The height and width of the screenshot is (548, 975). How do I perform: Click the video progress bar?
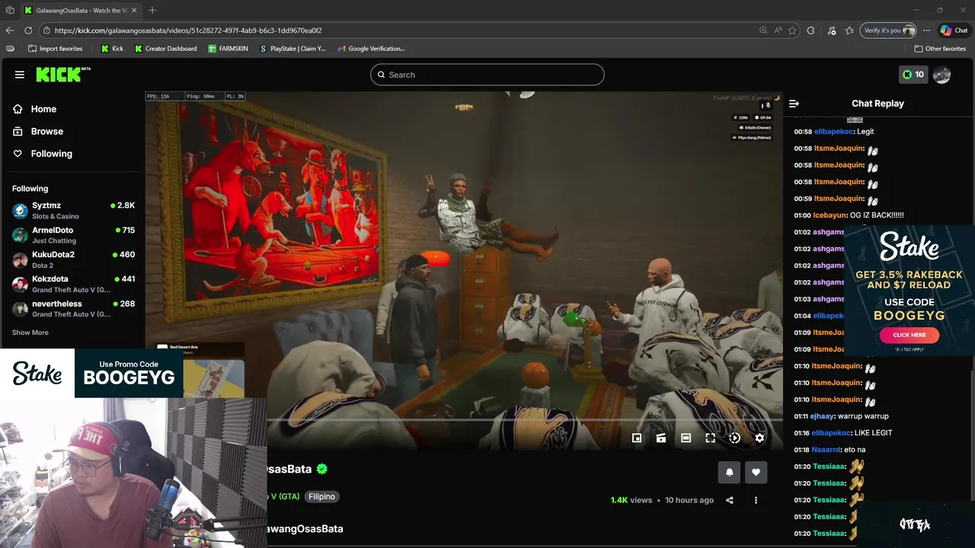(x=524, y=419)
